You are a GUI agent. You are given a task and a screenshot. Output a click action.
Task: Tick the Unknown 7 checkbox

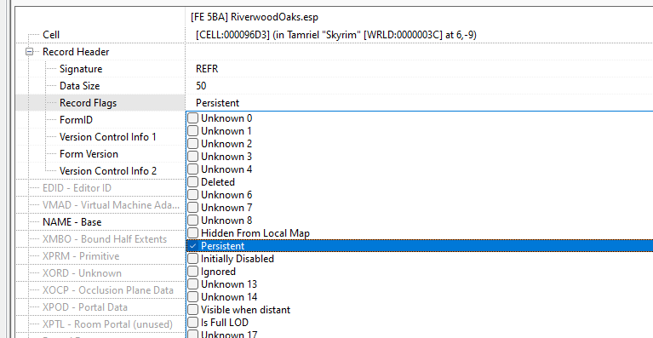(x=192, y=207)
